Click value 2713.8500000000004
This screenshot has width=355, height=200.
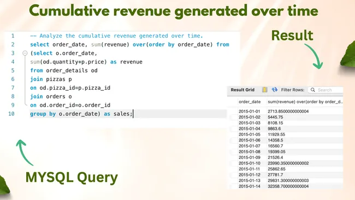pyautogui.click(x=288, y=111)
